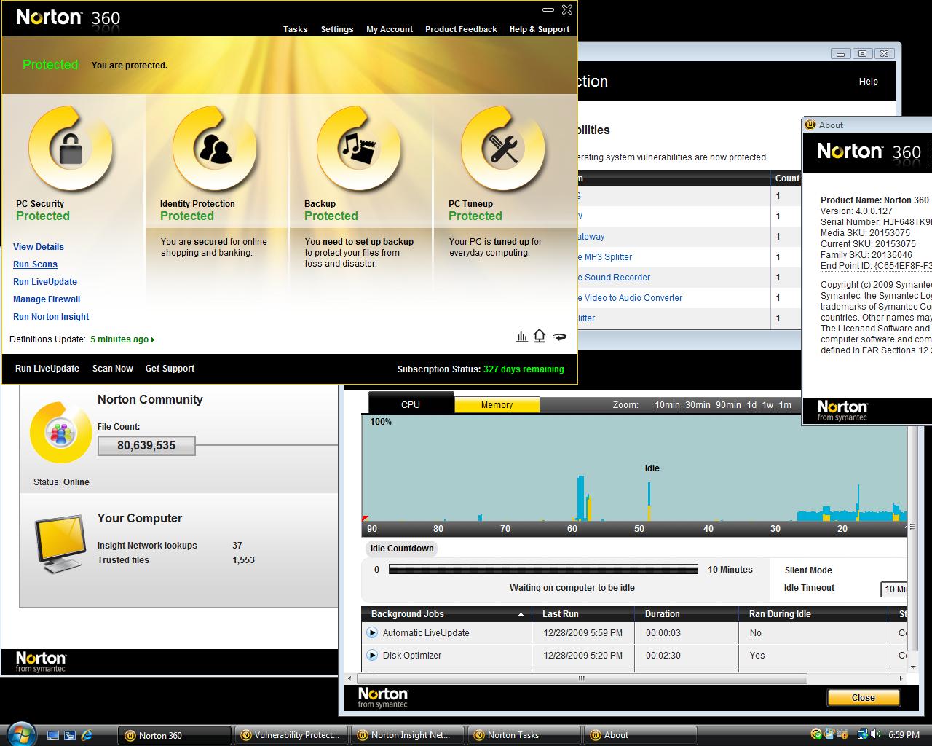Click the volume icon in system tray
Image resolution: width=932 pixels, height=746 pixels.
877,734
